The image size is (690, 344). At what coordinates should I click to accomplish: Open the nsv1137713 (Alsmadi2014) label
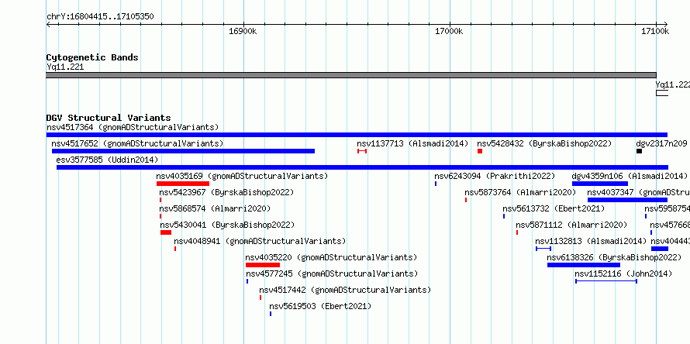(x=412, y=144)
